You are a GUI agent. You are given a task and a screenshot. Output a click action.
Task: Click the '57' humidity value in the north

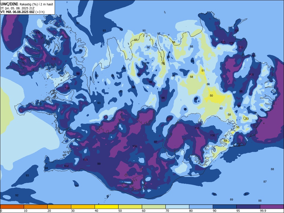click(136, 40)
